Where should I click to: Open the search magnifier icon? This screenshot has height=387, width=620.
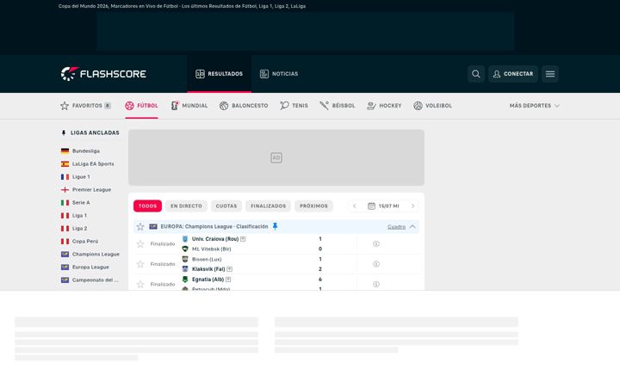475,74
